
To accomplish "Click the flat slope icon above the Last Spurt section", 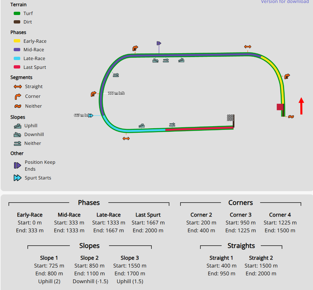I will click(172, 125).
